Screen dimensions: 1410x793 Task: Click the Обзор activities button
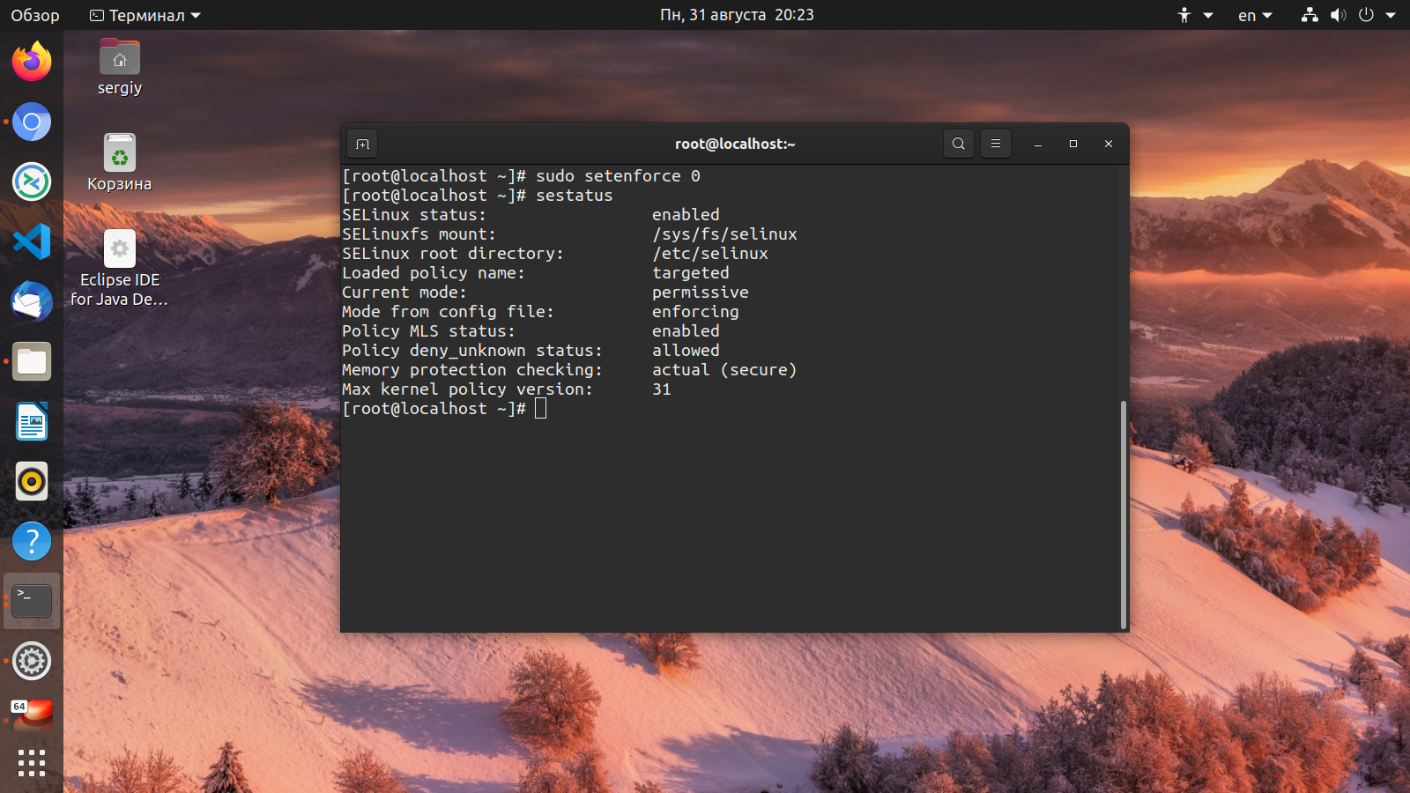[x=35, y=15]
